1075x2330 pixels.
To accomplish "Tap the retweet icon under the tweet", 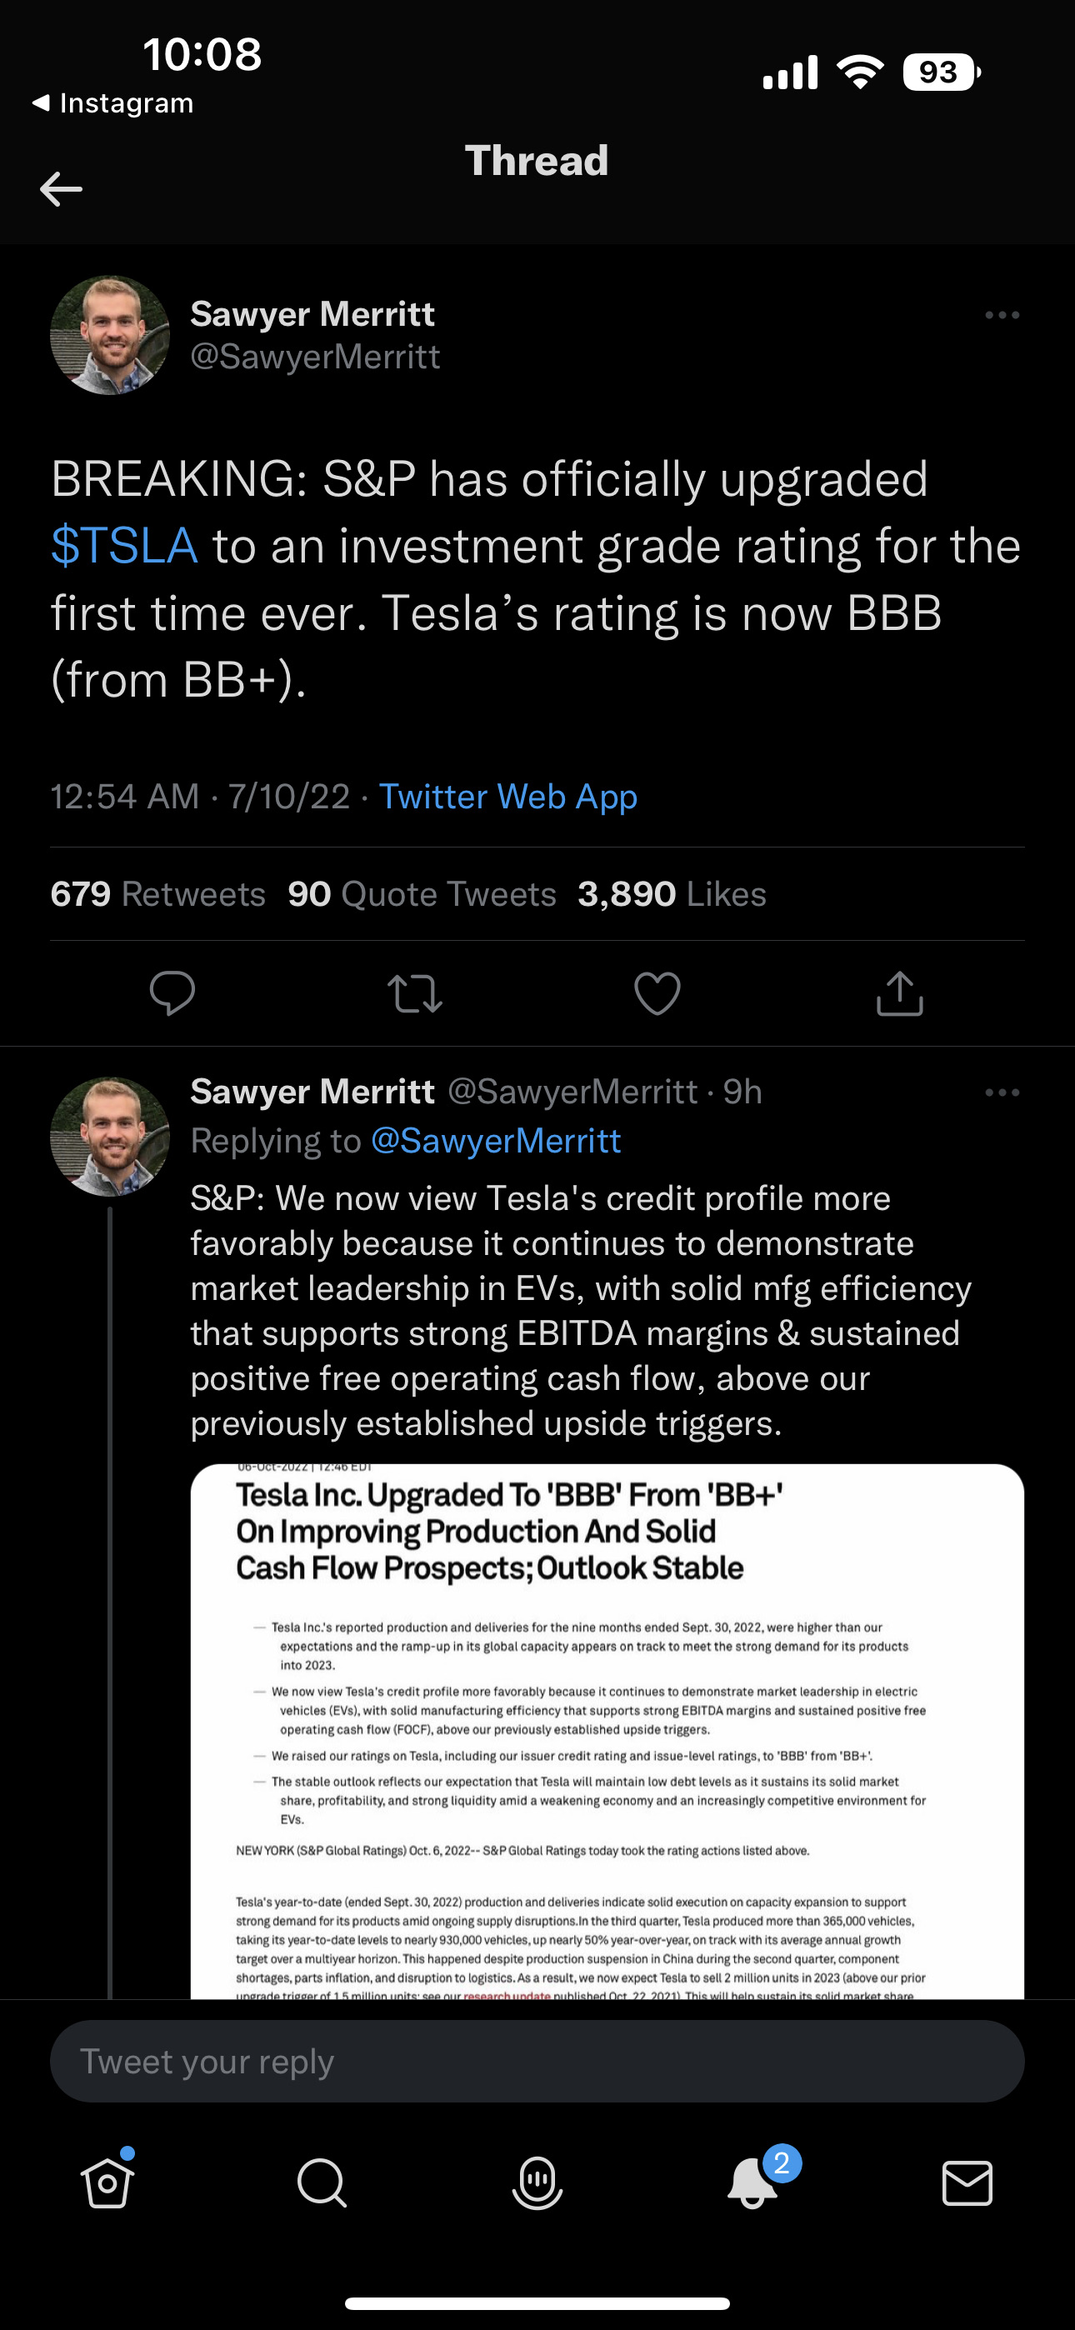I will pyautogui.click(x=414, y=993).
